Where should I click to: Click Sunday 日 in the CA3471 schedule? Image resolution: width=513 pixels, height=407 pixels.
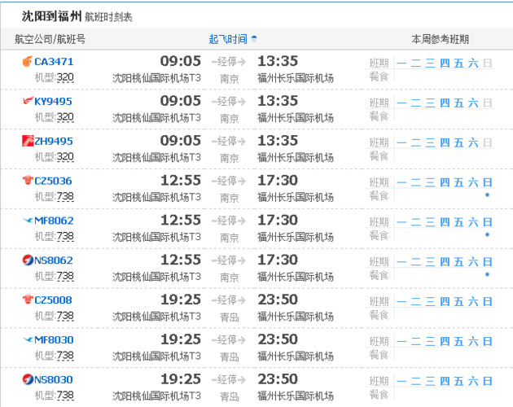pos(488,63)
